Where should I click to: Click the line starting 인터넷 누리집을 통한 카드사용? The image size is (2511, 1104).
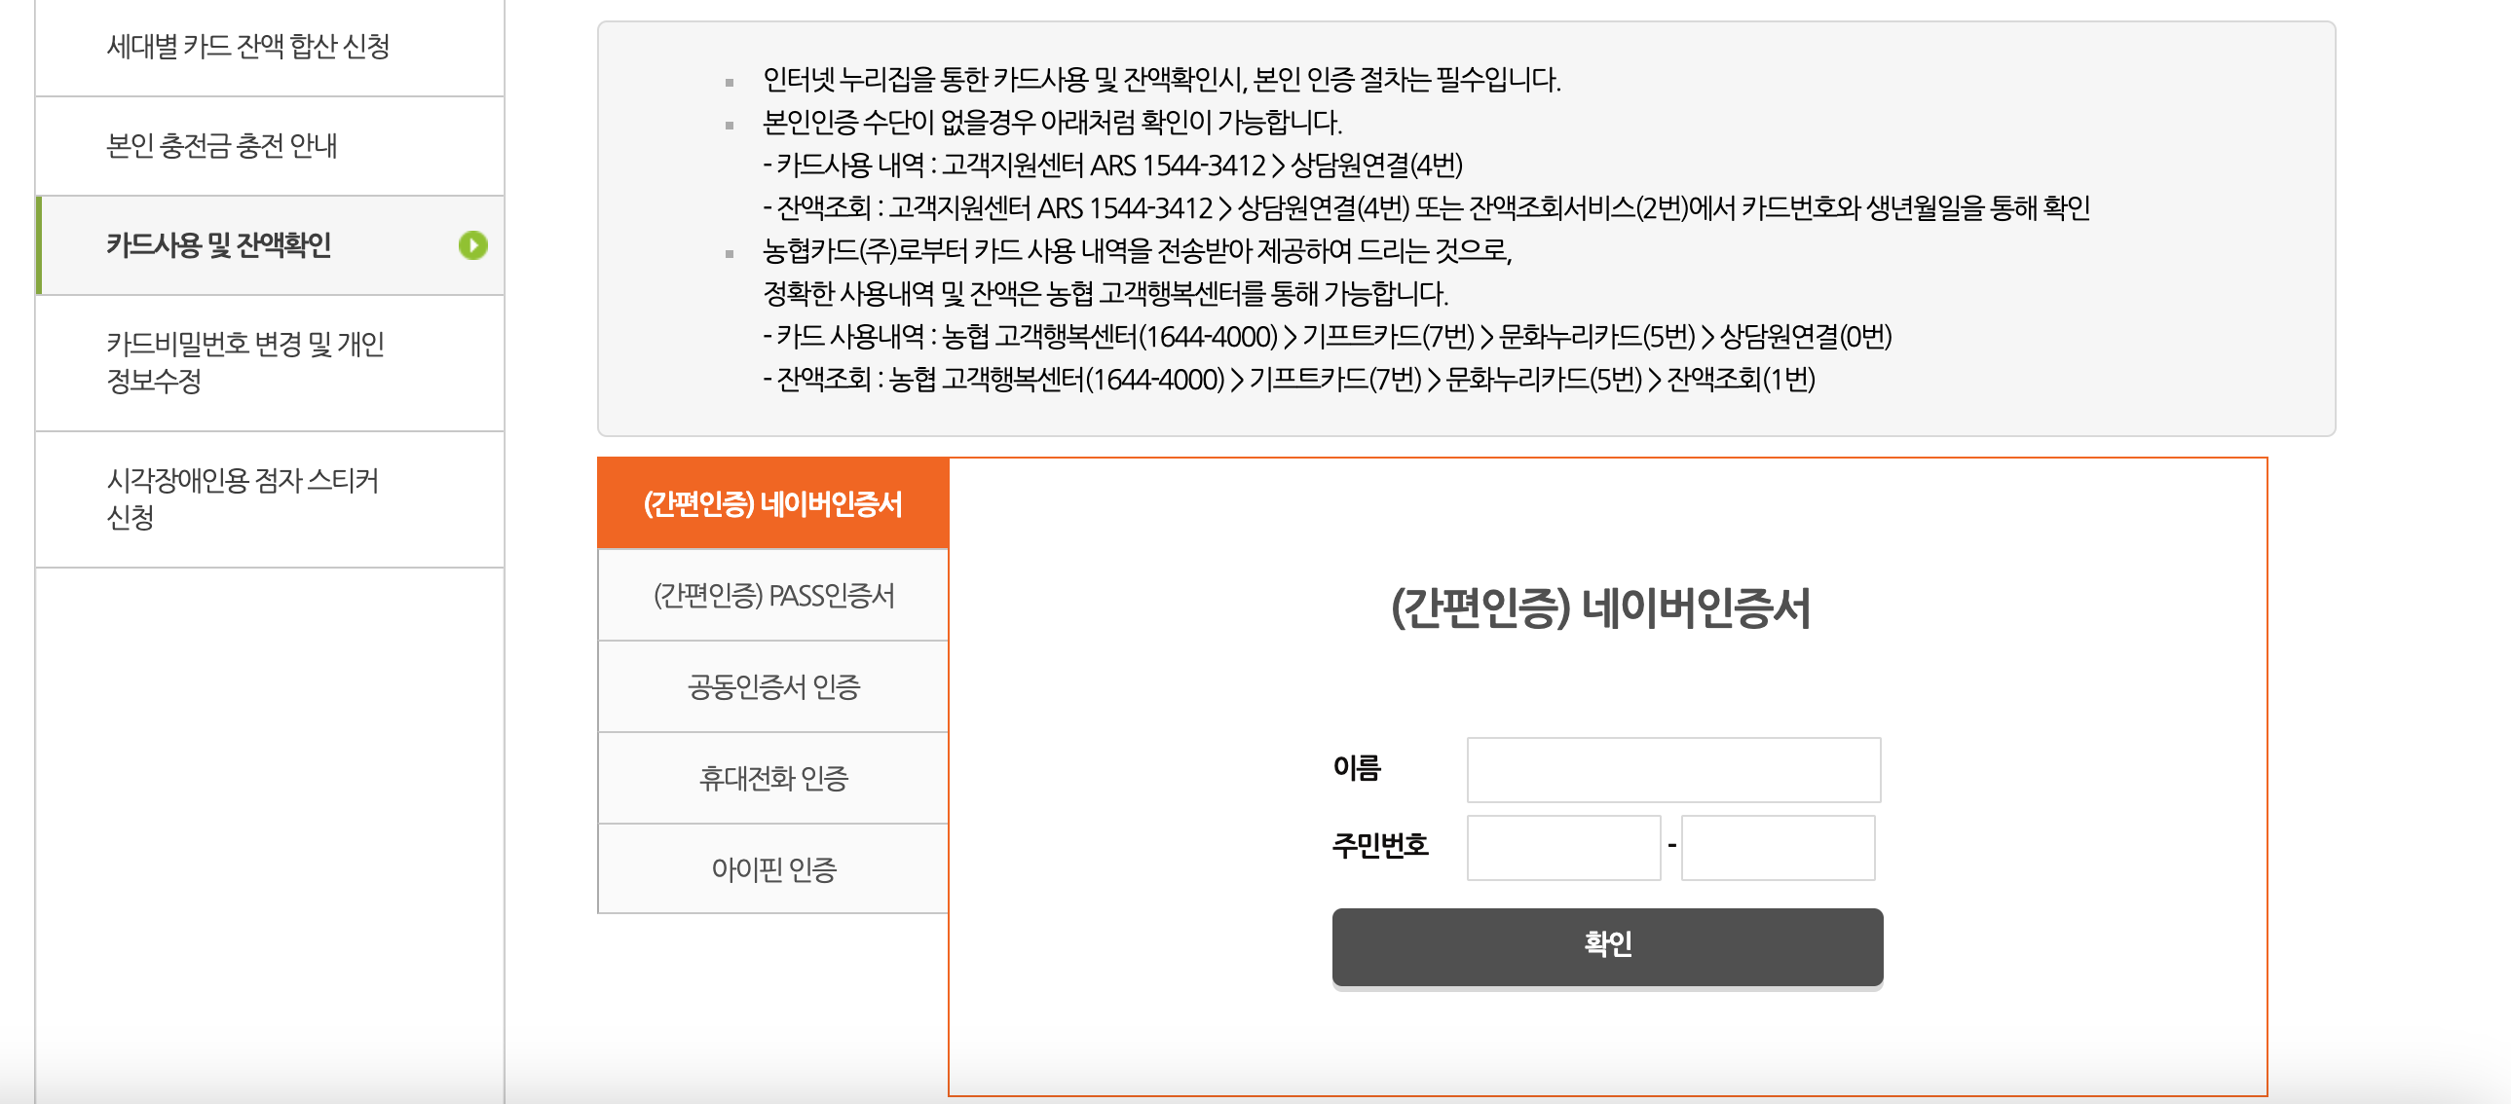[x=1161, y=80]
